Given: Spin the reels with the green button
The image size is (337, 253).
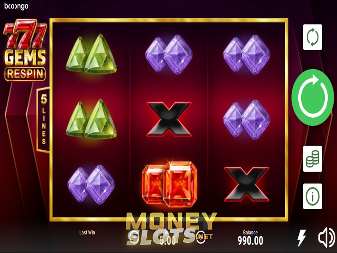Looking at the screenshot, I should pyautogui.click(x=313, y=97).
